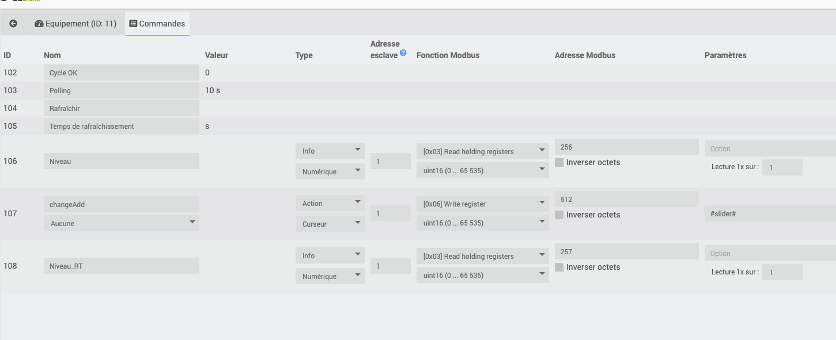Image resolution: width=836 pixels, height=340 pixels.
Task: Click the Modbus address field showing 512
Action: tap(626, 199)
